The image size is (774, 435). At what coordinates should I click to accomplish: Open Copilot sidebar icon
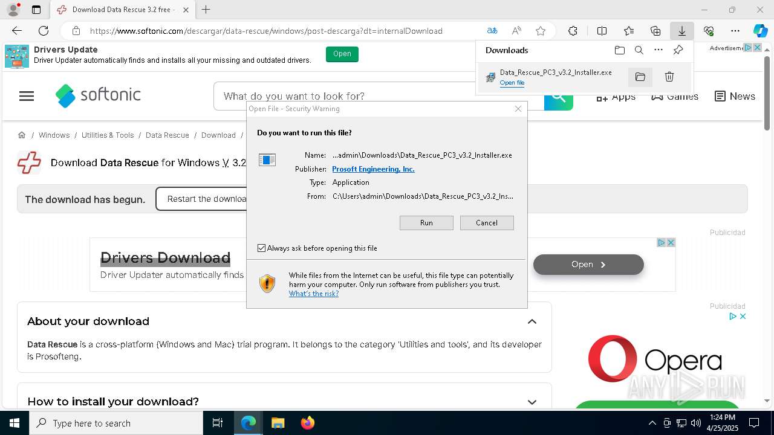click(760, 31)
